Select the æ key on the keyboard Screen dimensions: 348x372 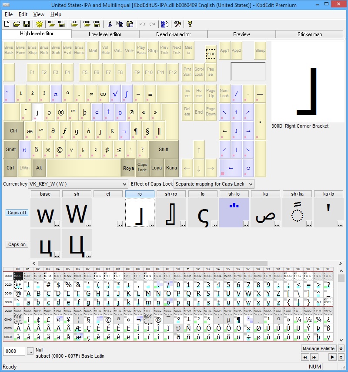[x=30, y=131]
